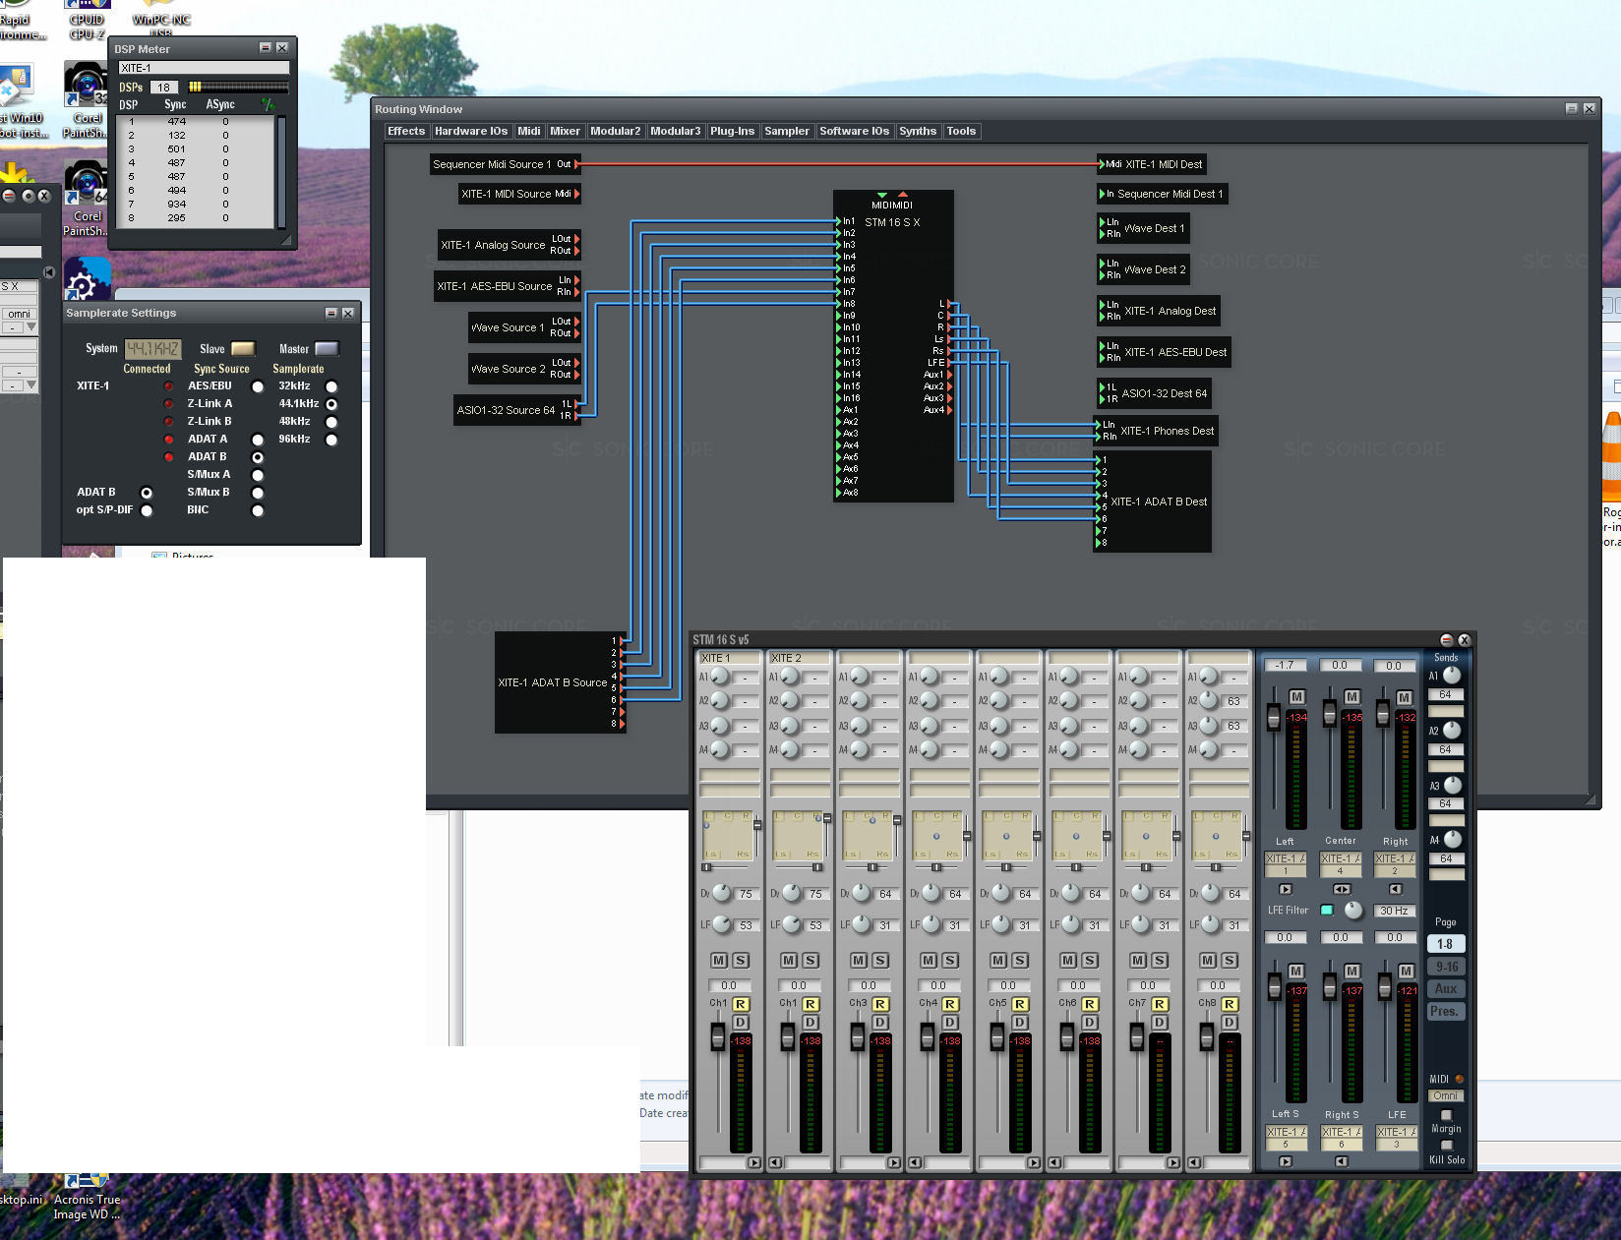Viewport: 1621px width, 1240px height.
Task: Set samplerate to 96kHz
Action: (331, 440)
